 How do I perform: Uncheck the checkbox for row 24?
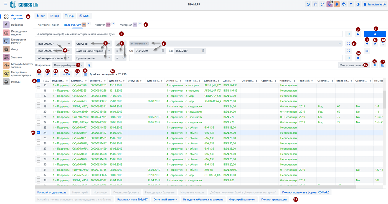pos(38,133)
